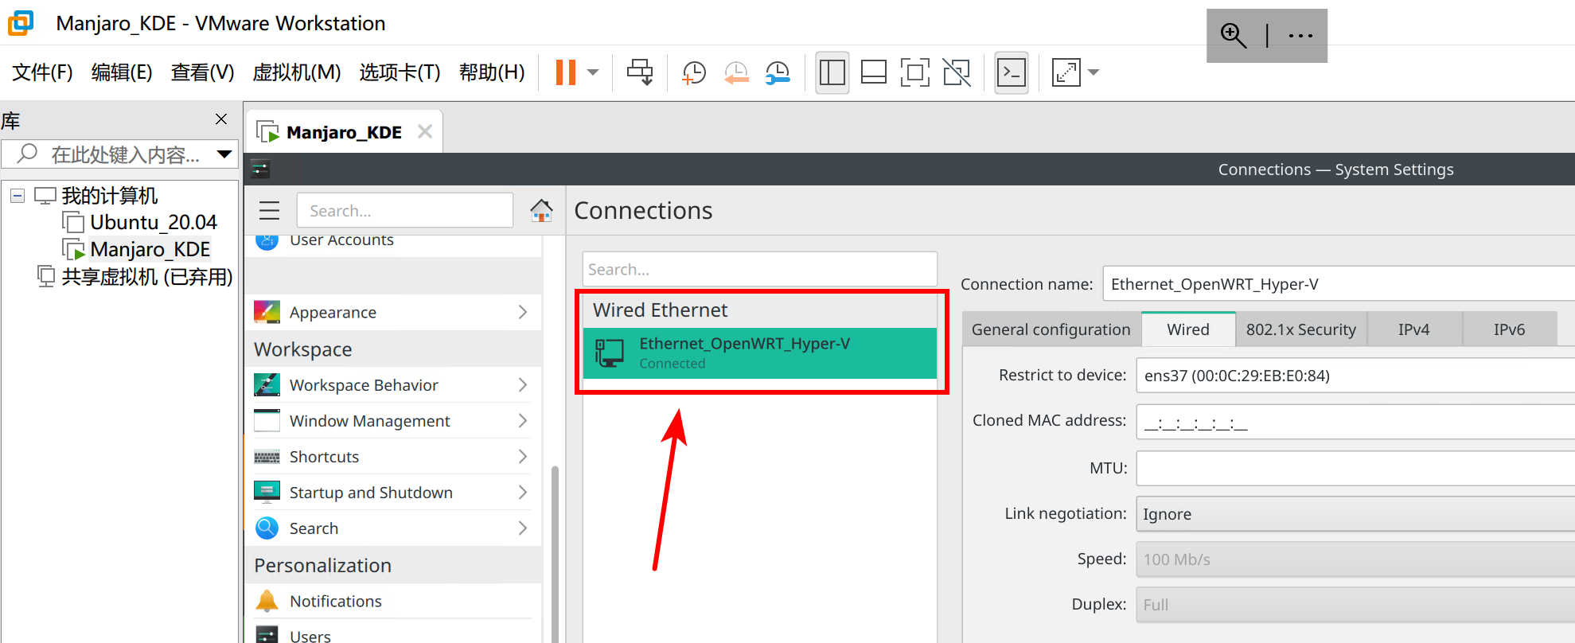1575x643 pixels.
Task: Click the zoom magnifier icon
Action: (1234, 35)
